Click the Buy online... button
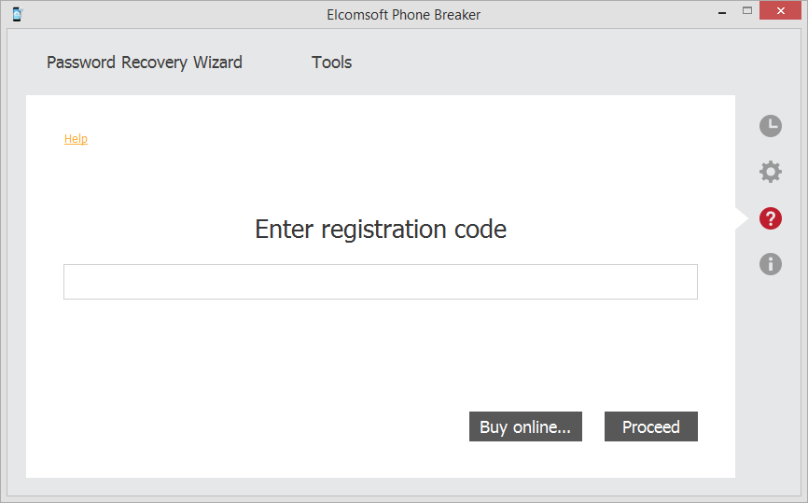808x503 pixels. click(525, 426)
